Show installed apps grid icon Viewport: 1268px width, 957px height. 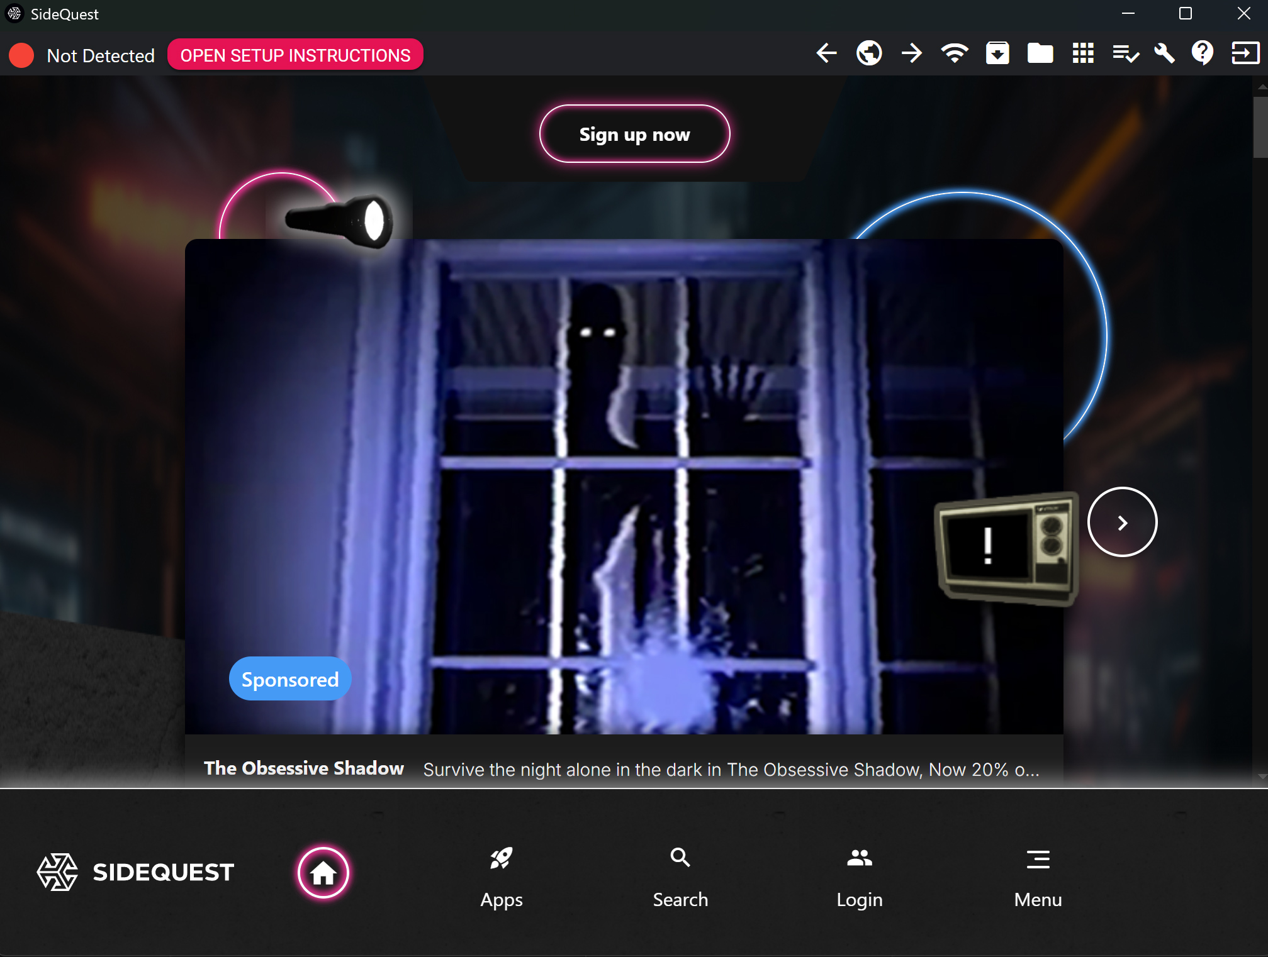(1082, 54)
